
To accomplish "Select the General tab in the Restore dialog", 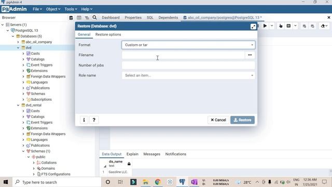I will click(x=84, y=34).
